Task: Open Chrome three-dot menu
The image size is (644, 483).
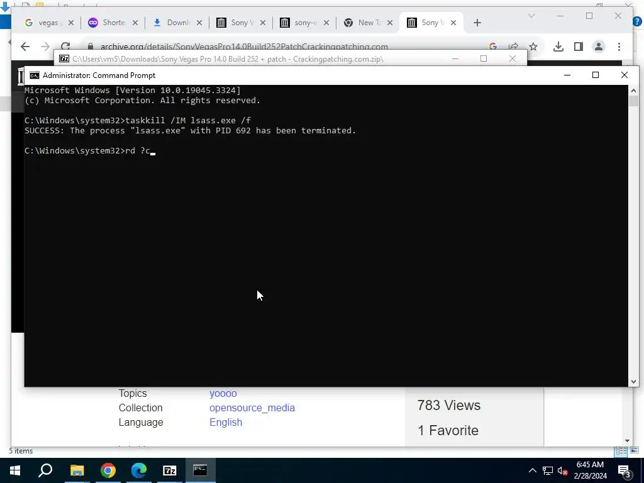Action: pos(619,47)
